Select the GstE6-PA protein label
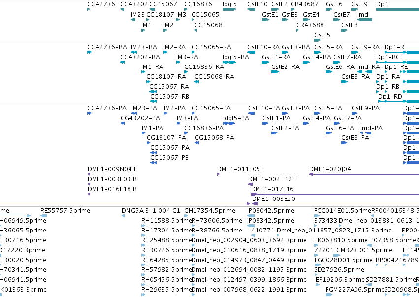The image size is (419, 297). (340, 128)
